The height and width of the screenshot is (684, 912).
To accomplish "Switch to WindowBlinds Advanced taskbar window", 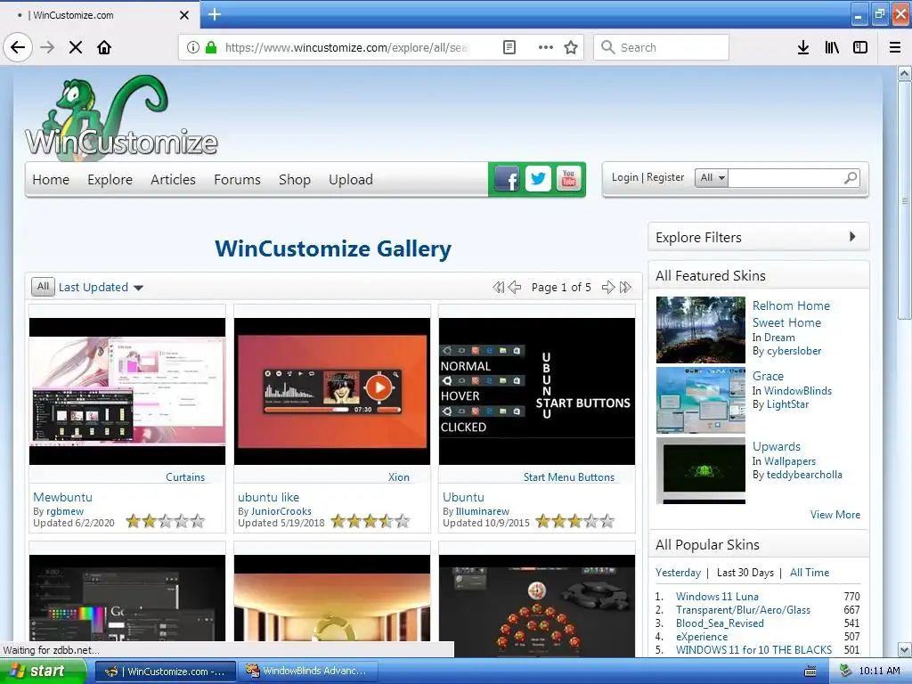I will tap(308, 672).
